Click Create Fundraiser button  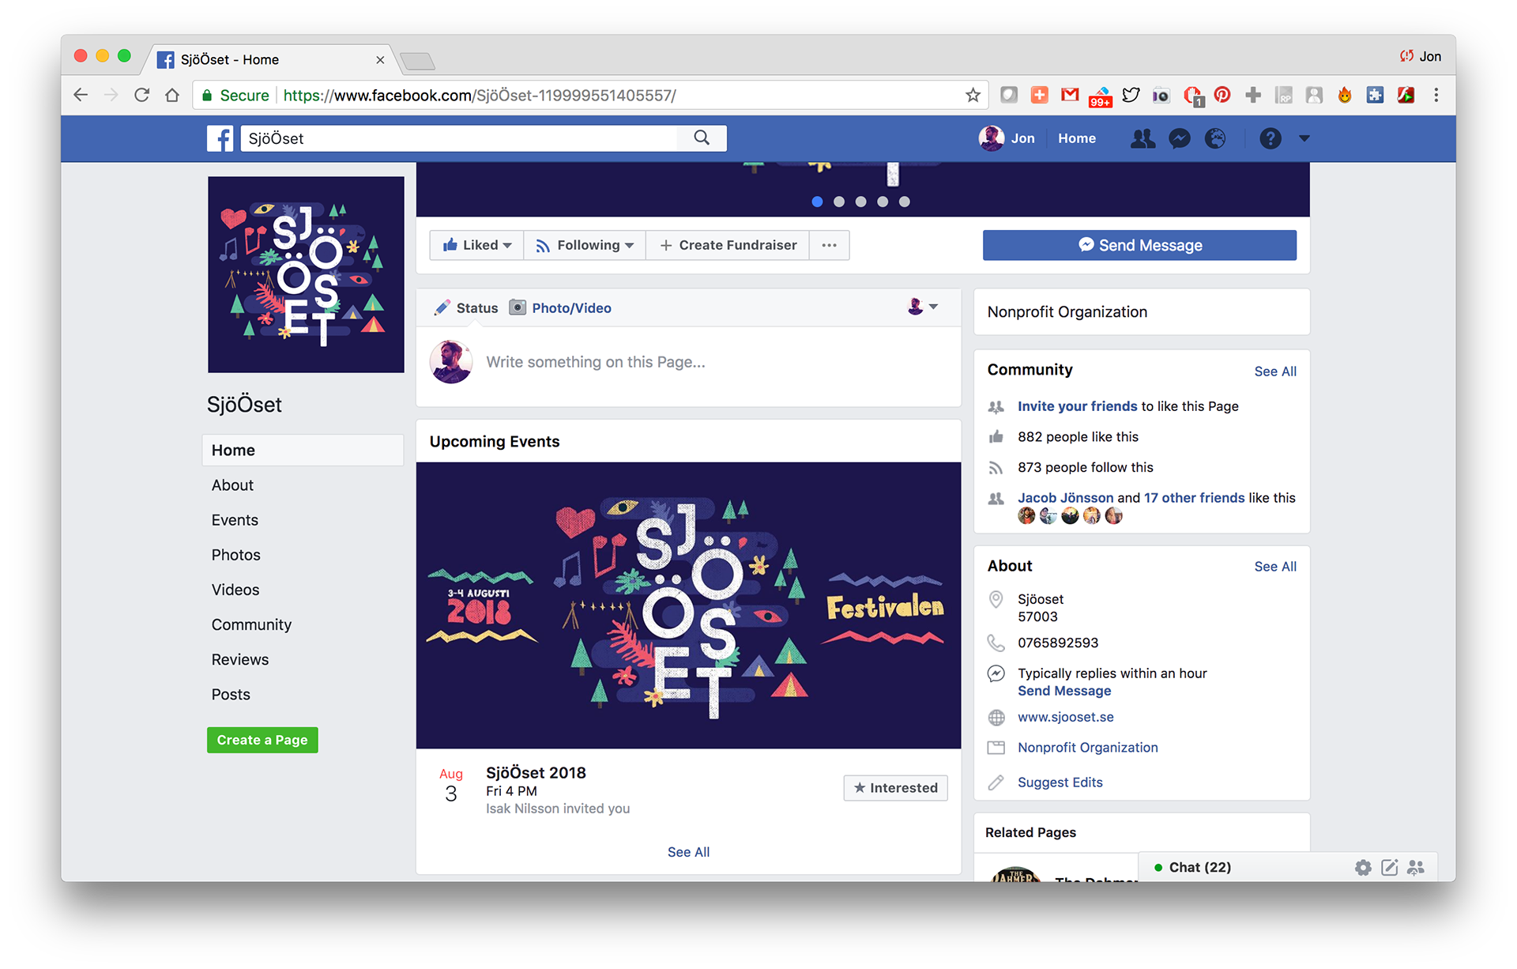pos(728,245)
